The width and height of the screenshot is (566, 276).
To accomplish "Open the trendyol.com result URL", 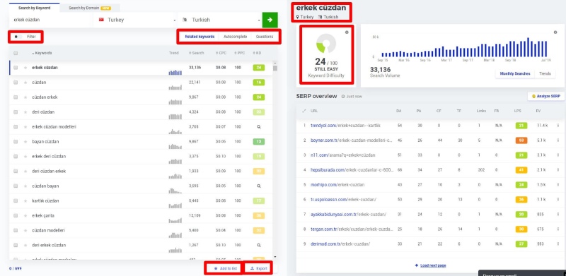I will click(345, 126).
